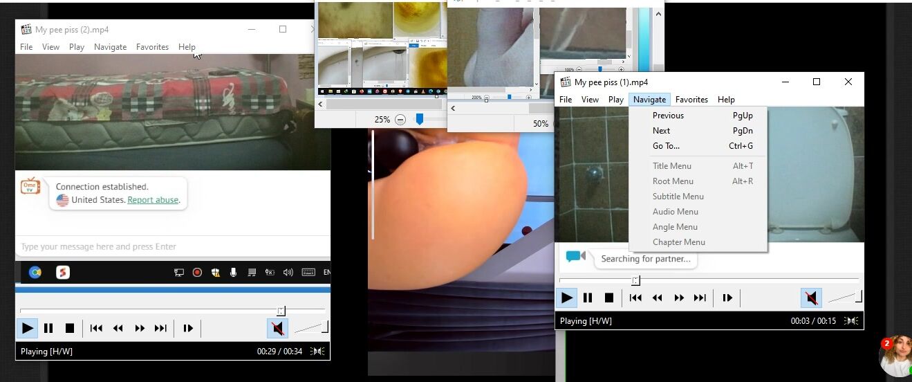The width and height of the screenshot is (912, 382).
Task: Click fast forward in the (1).mp4 player
Action: (x=679, y=298)
